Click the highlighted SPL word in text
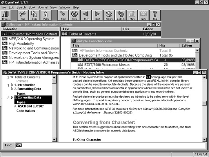The width and height of the screenshot is (209, 157). pyautogui.click(x=148, y=77)
